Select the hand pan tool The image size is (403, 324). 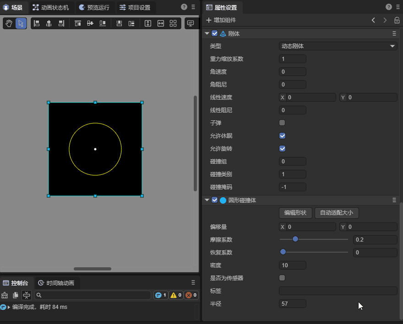point(9,23)
